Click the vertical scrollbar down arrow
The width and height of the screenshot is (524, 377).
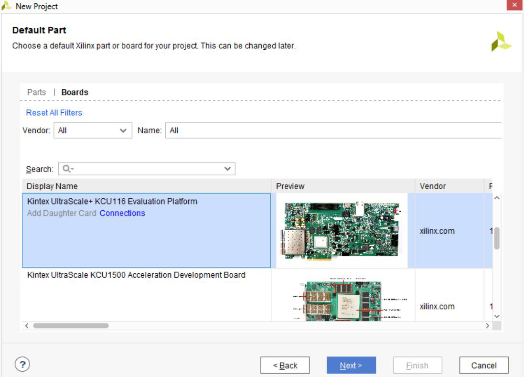pyautogui.click(x=496, y=316)
